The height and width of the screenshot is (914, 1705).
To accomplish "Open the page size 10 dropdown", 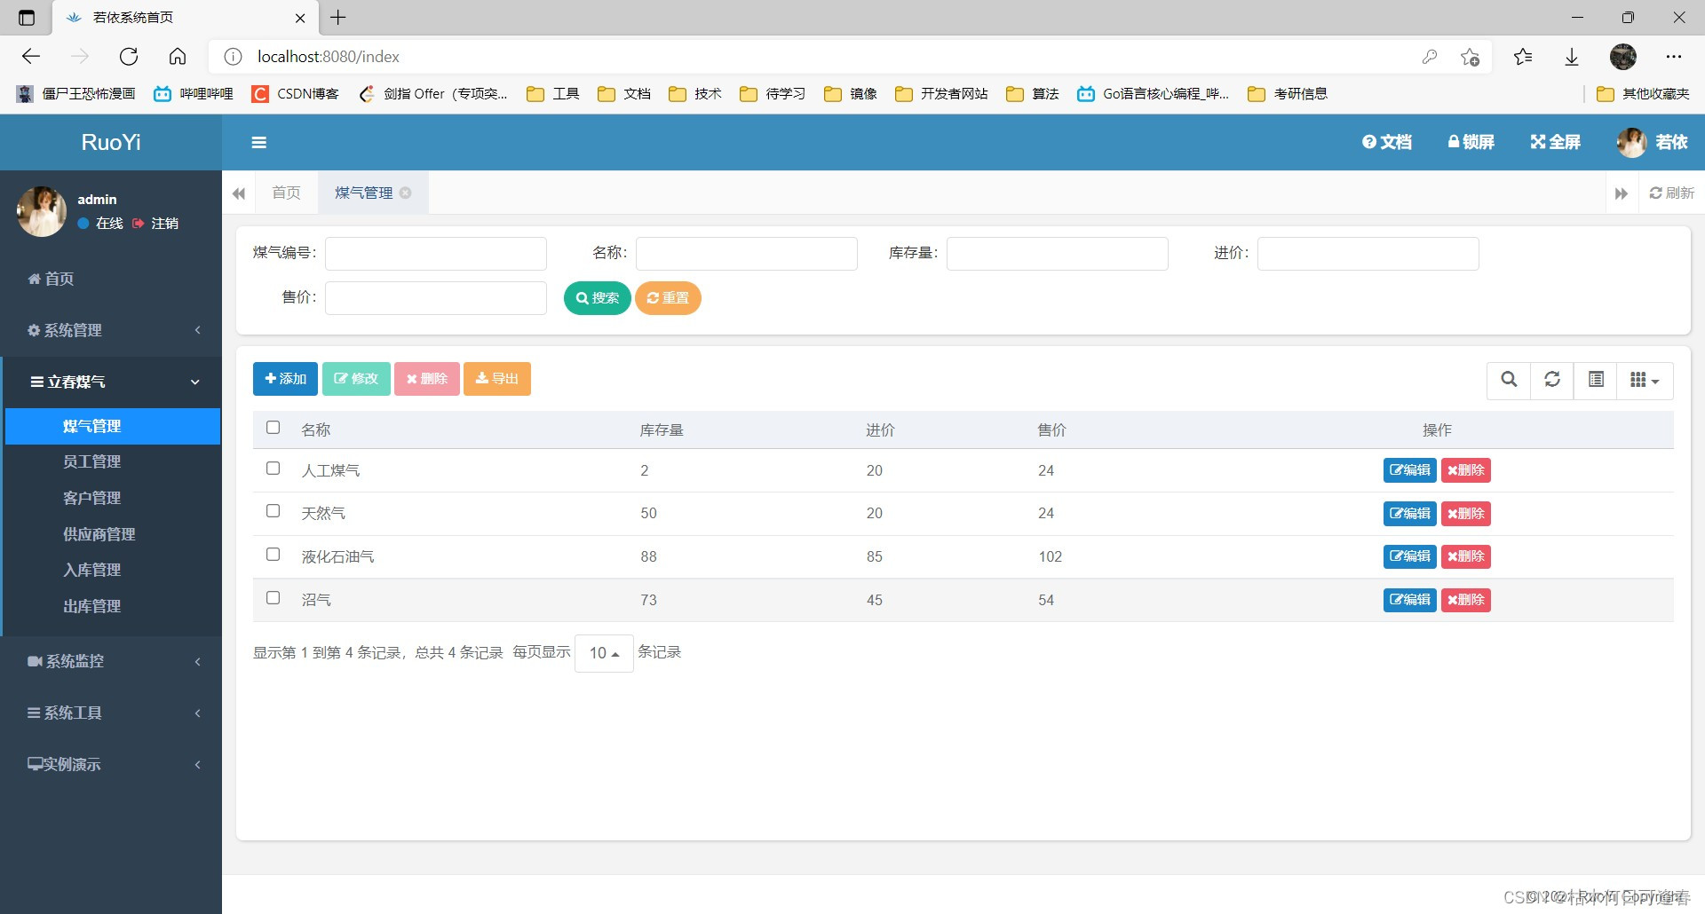I will pyautogui.click(x=604, y=653).
